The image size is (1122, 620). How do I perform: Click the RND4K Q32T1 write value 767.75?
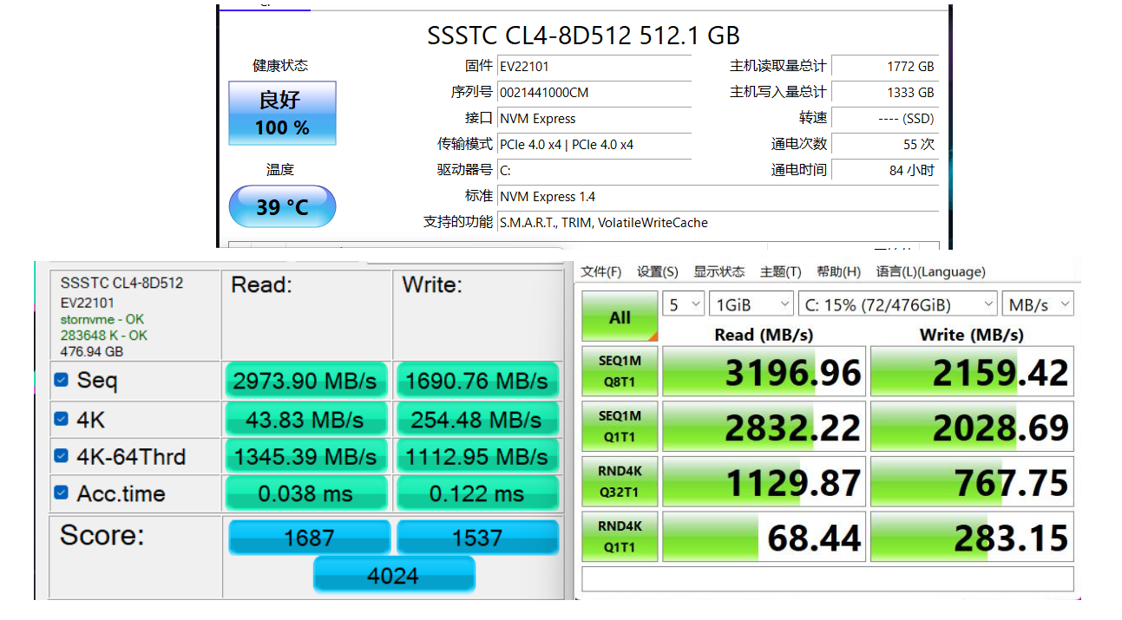tap(972, 481)
